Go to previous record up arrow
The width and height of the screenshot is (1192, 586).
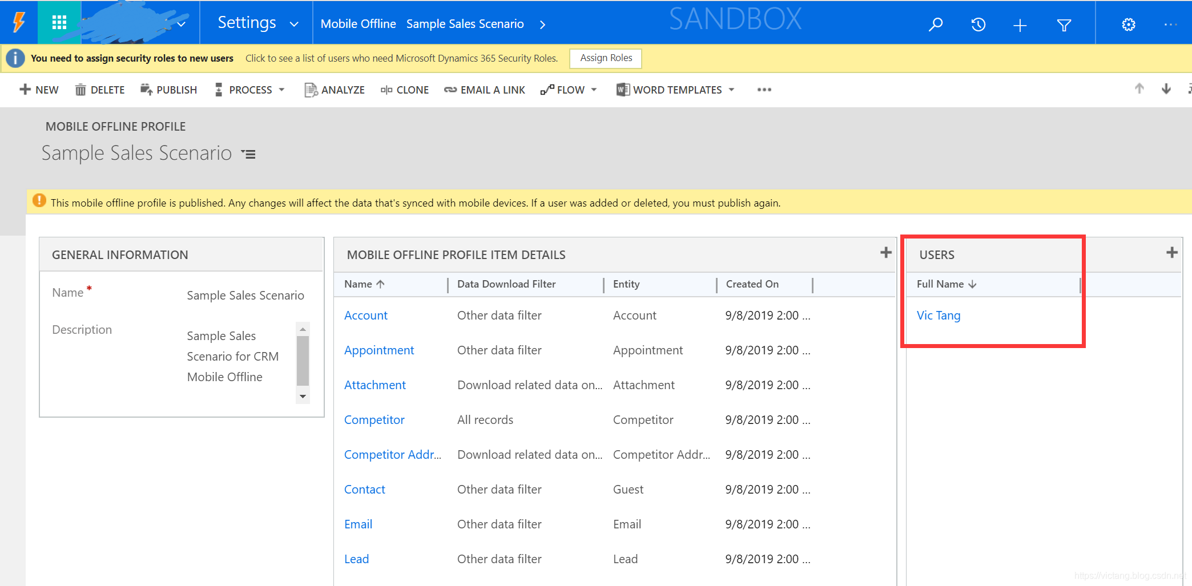(x=1139, y=88)
